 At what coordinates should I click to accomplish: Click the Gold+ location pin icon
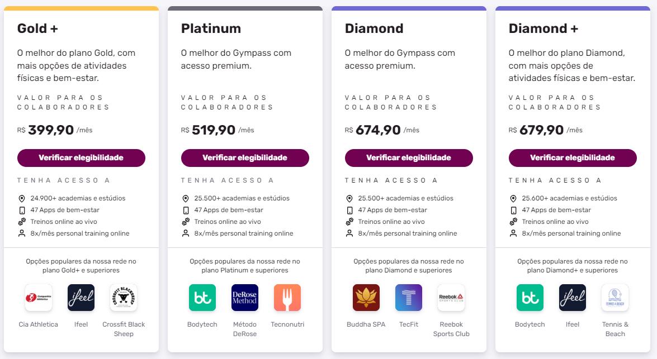[x=22, y=198]
